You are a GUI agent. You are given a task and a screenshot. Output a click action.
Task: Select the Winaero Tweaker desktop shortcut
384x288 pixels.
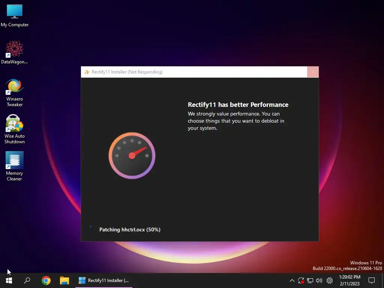(x=15, y=93)
